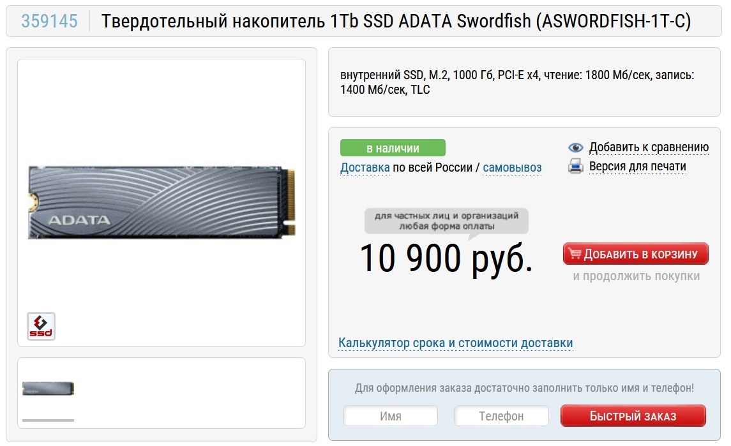Click the SSD category badge icon
The width and height of the screenshot is (731, 446).
tap(41, 326)
